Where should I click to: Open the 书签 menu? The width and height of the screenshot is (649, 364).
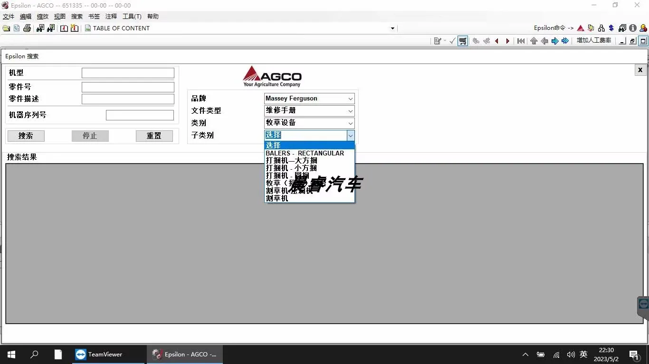coord(94,17)
